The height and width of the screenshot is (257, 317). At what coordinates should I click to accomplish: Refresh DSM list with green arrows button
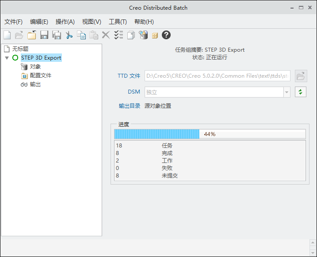coord(301,92)
